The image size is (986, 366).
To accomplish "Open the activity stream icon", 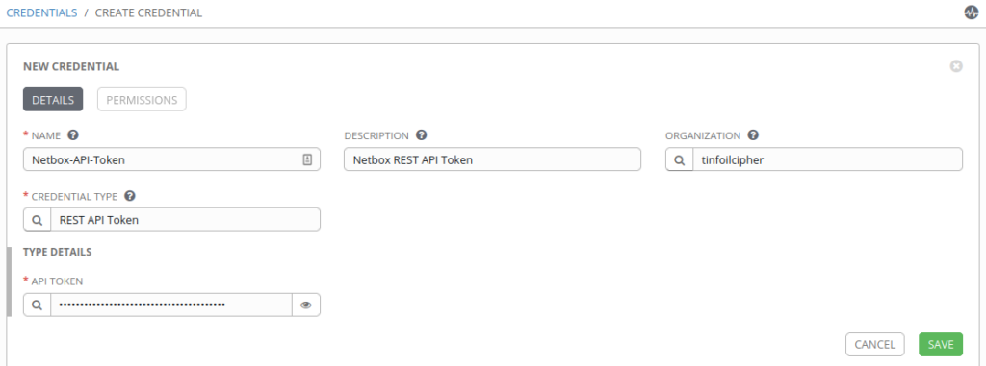I will (971, 12).
